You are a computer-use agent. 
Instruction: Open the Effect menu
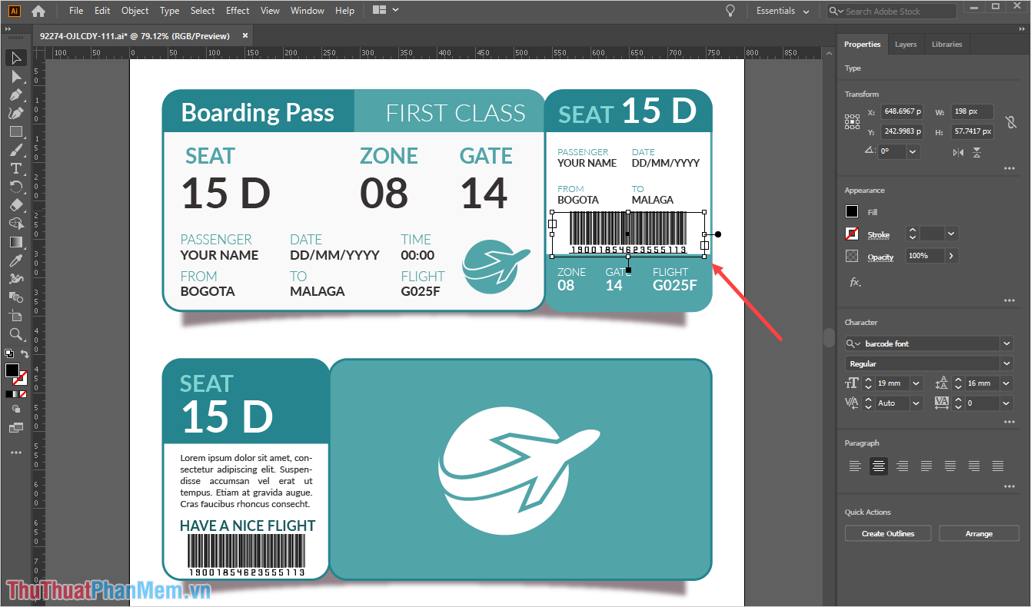238,11
